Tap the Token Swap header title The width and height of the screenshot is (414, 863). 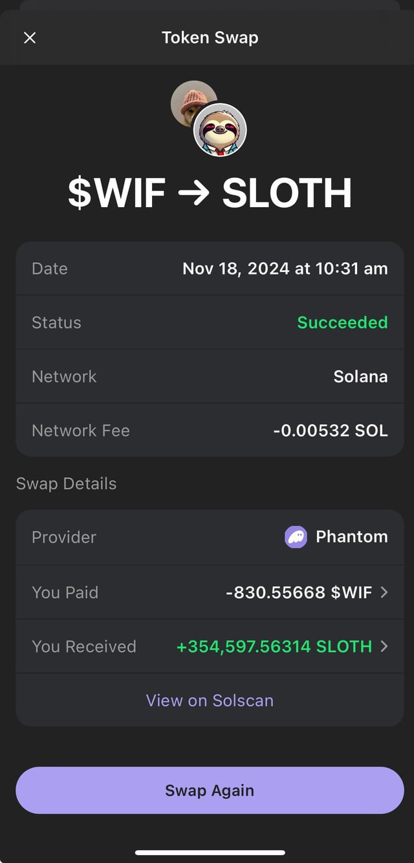(210, 38)
